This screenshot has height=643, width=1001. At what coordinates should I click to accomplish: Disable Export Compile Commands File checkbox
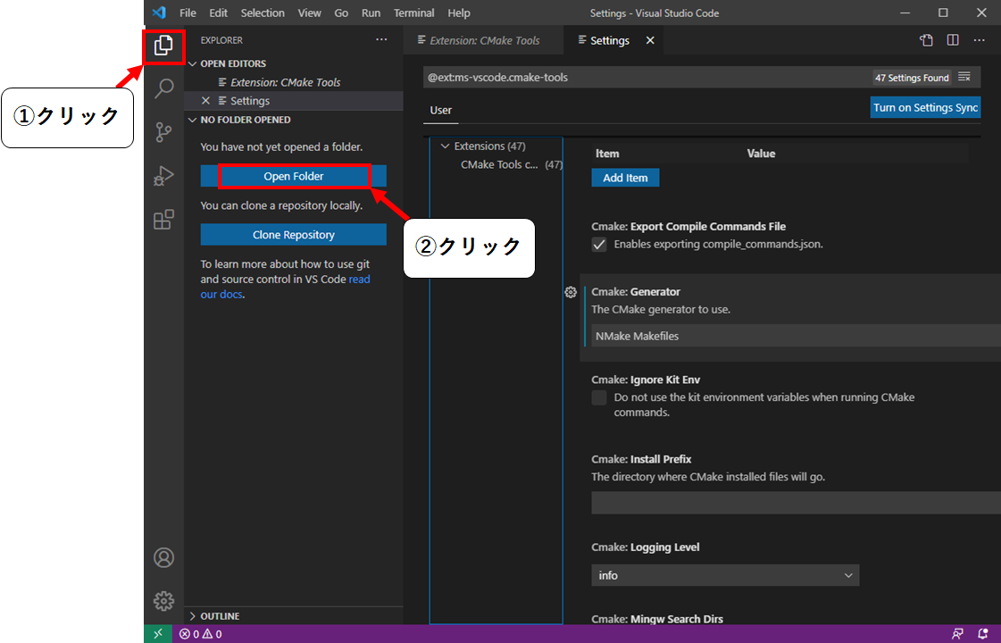click(x=599, y=244)
